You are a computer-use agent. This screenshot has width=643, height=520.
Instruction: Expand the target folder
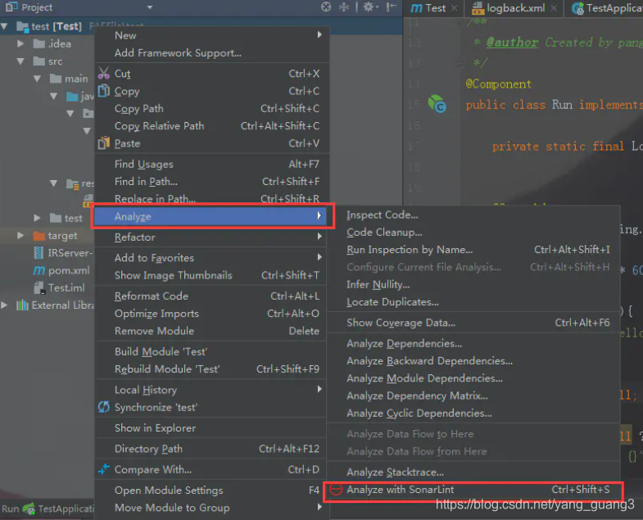coord(20,235)
